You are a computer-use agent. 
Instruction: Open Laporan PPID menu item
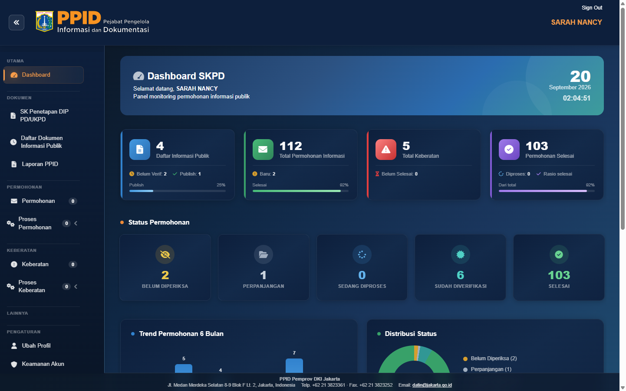pyautogui.click(x=43, y=164)
